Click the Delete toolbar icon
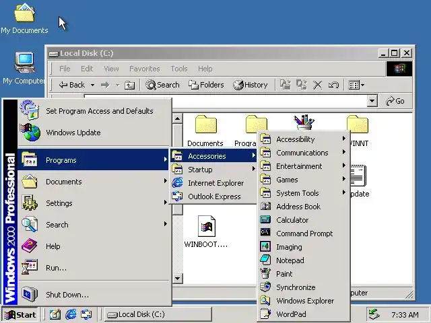 coord(317,85)
